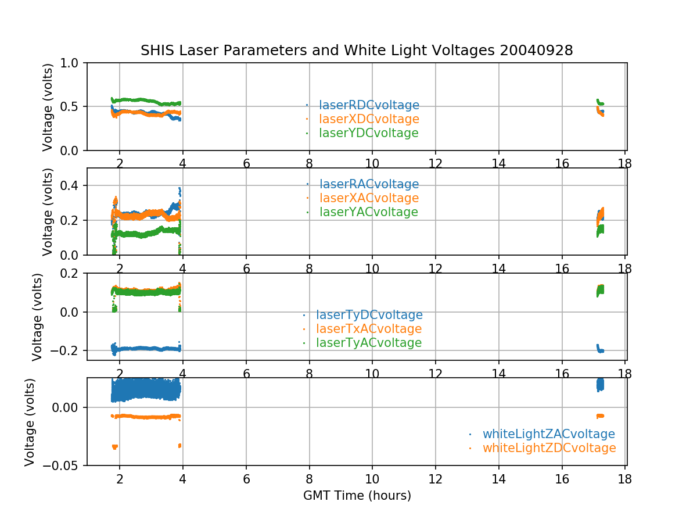Click the whiteLightZACvoltage legend label
This screenshot has width=697, height=523.
pyautogui.click(x=548, y=434)
